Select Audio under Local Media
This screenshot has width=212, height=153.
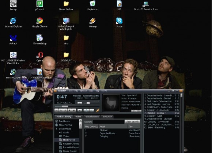tap(66, 132)
